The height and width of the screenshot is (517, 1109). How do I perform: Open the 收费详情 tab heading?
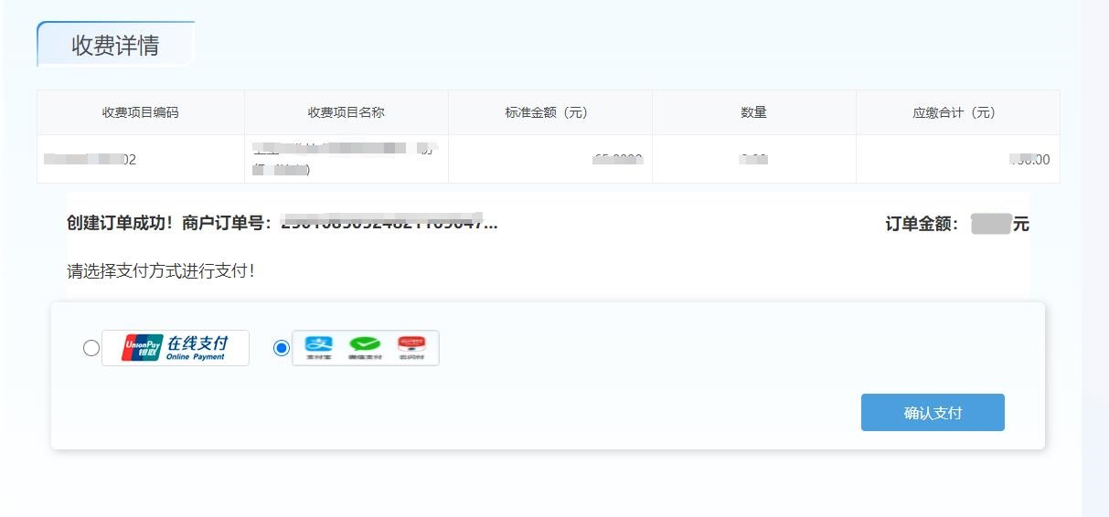[x=115, y=46]
